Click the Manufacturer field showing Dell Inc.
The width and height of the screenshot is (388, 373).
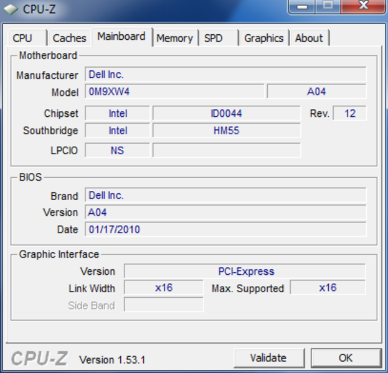click(225, 74)
